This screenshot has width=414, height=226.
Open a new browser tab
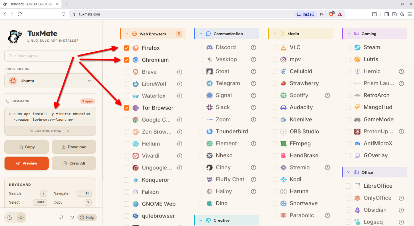point(67,4)
